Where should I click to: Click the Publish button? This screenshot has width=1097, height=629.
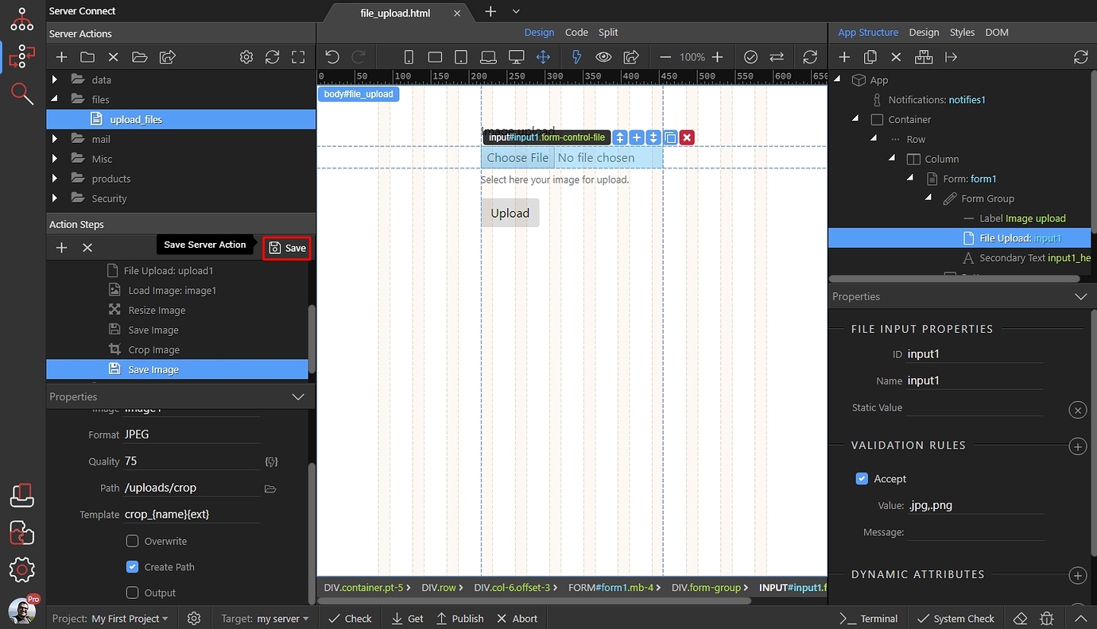point(459,619)
